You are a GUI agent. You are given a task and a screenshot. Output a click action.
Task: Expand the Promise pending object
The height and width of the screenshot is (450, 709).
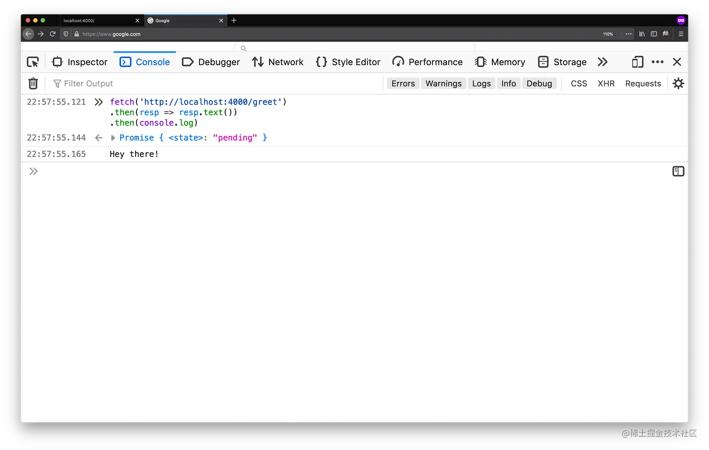113,138
